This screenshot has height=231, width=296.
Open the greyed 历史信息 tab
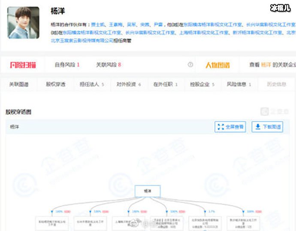coord(276,84)
